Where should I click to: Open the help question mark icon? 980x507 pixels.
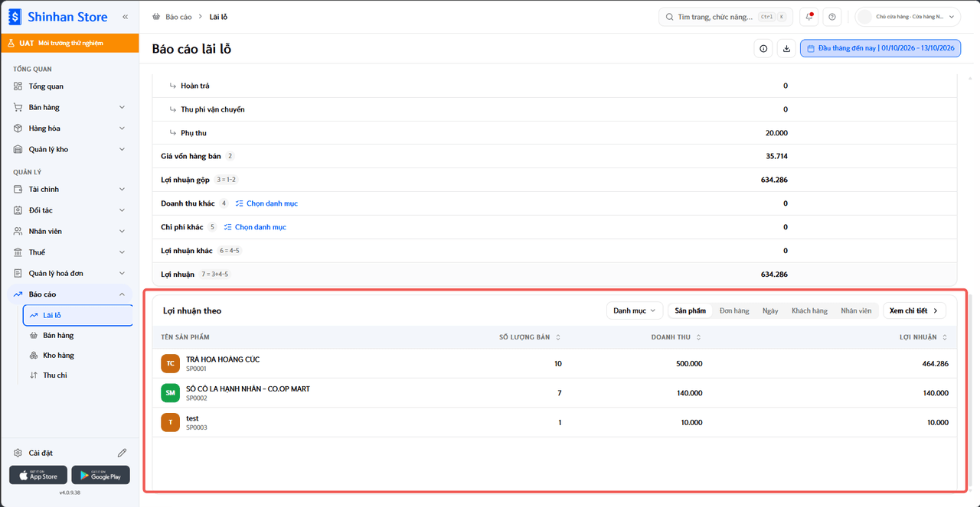832,17
